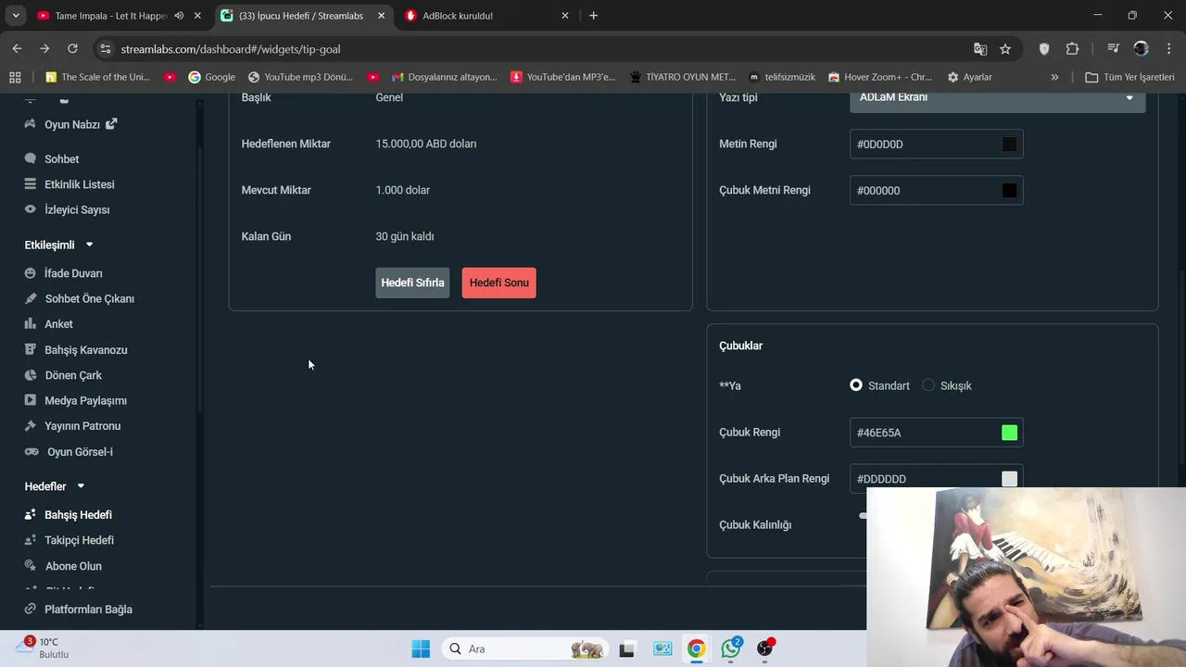Close the AdBlock kuruldu tab
Image resolution: width=1186 pixels, height=667 pixels.
pyautogui.click(x=565, y=16)
